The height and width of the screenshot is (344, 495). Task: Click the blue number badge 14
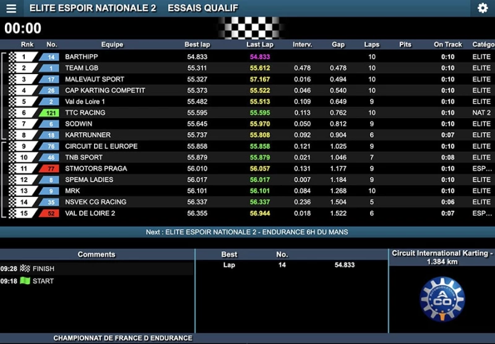coord(49,57)
